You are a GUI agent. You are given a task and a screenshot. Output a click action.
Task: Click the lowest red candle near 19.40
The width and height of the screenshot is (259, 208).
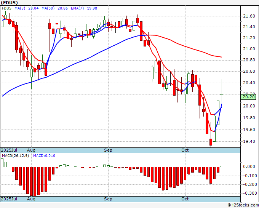tap(211, 142)
